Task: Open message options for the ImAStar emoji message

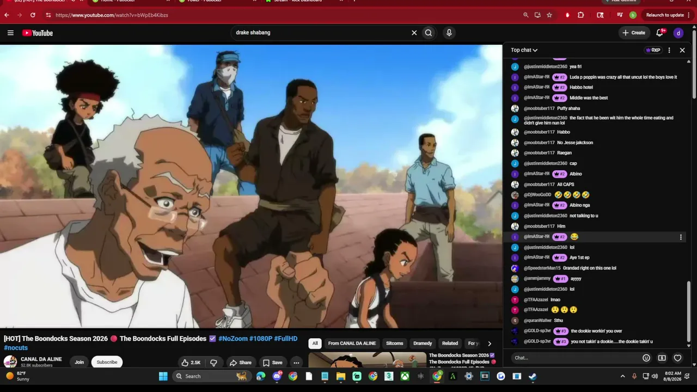Action: click(x=681, y=237)
